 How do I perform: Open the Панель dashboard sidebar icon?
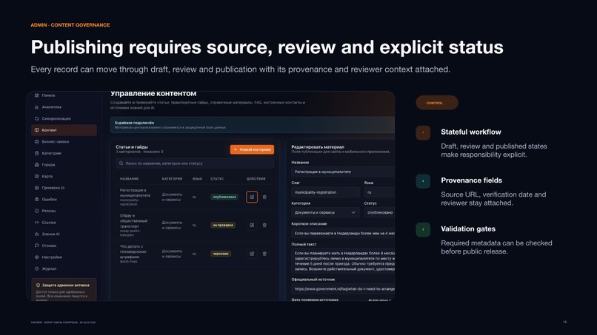click(x=37, y=95)
